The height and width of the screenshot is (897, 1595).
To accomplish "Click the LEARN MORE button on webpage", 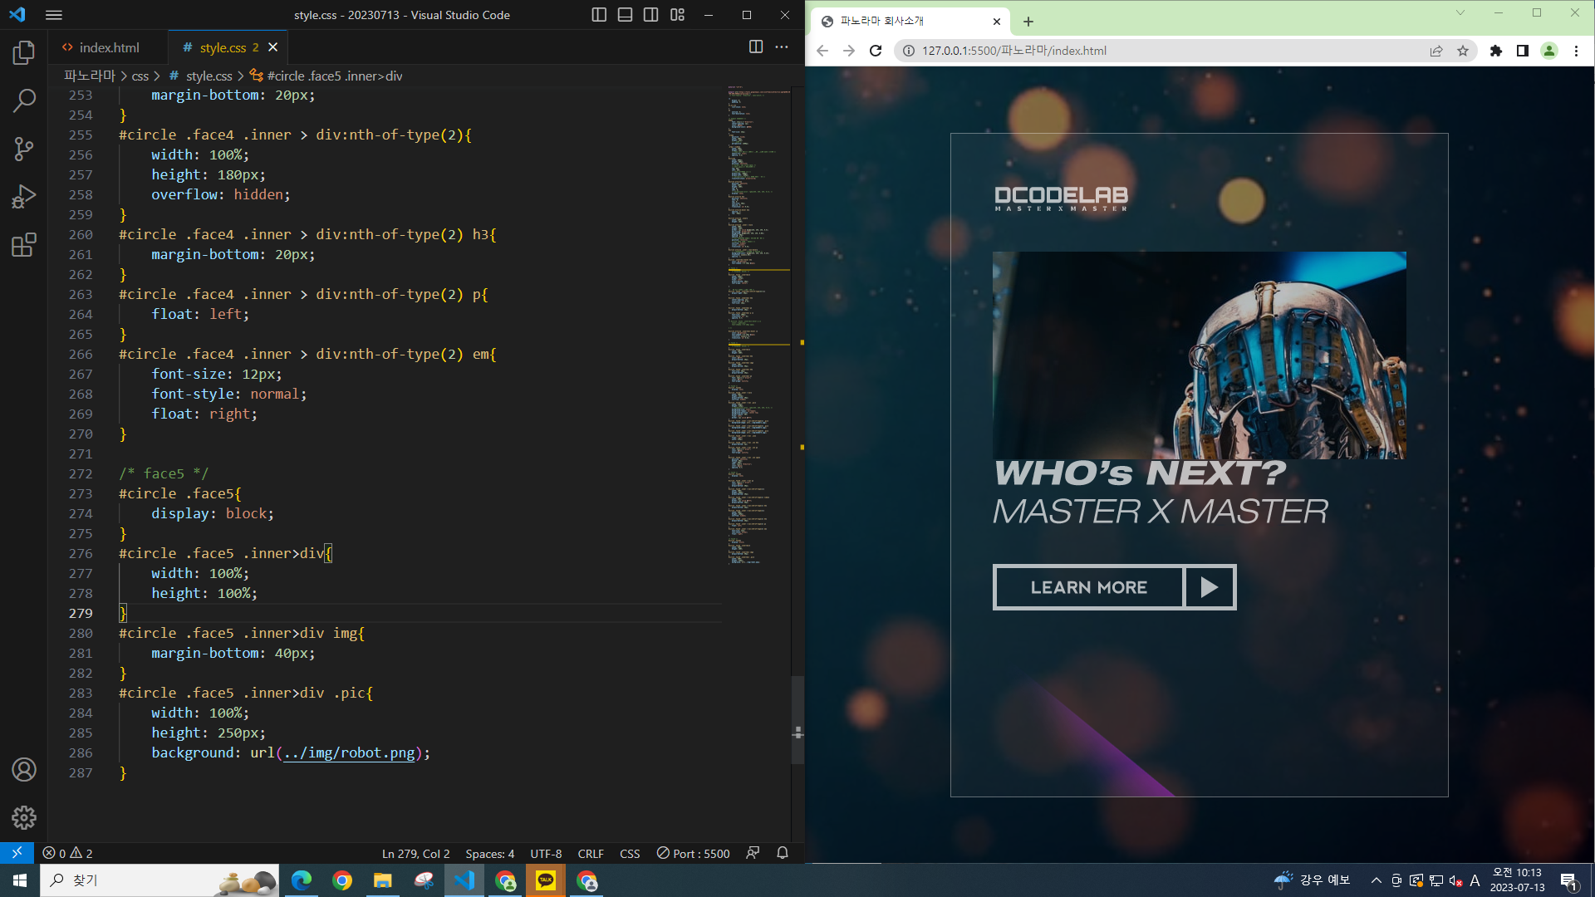I will pyautogui.click(x=1088, y=587).
